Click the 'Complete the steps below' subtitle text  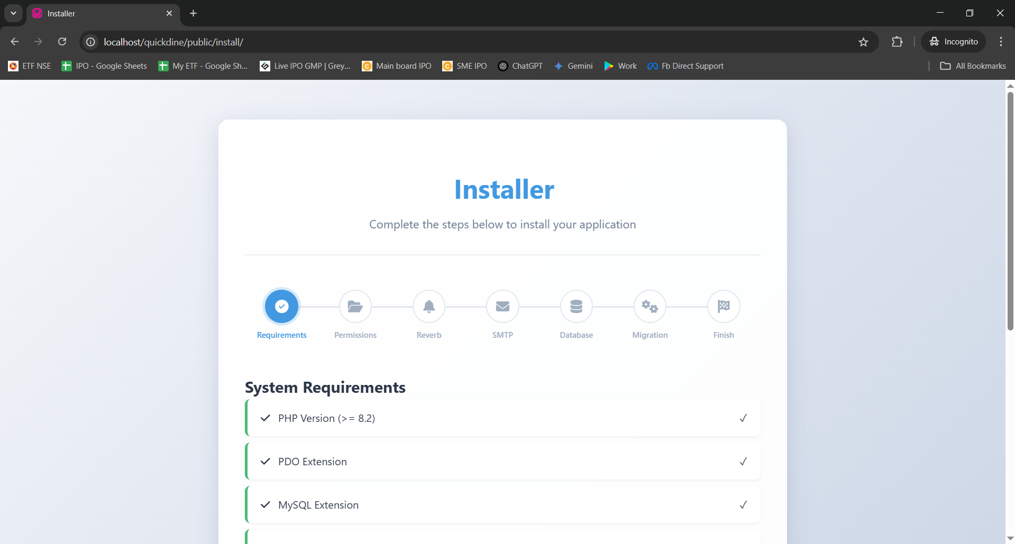click(x=502, y=224)
